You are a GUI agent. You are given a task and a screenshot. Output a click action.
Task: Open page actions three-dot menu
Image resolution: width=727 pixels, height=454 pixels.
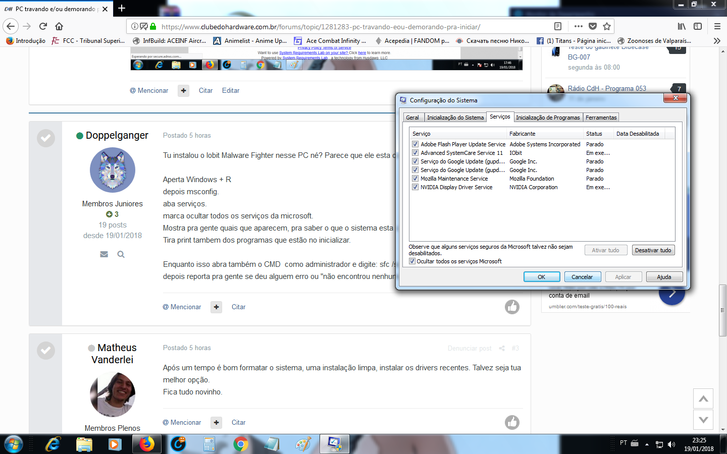[x=578, y=26]
